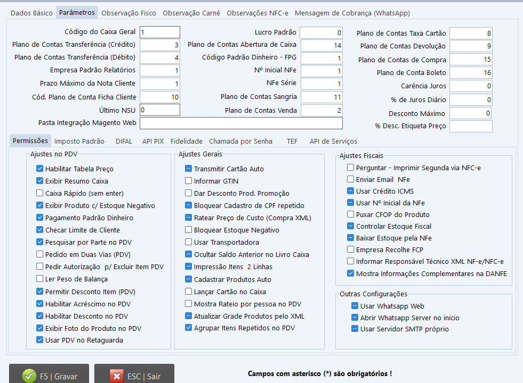523x383 pixels.
Task: Check Puxar CFOP do Produto
Action: click(x=350, y=214)
